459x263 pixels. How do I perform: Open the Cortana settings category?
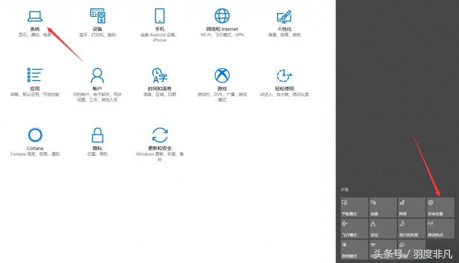35,142
